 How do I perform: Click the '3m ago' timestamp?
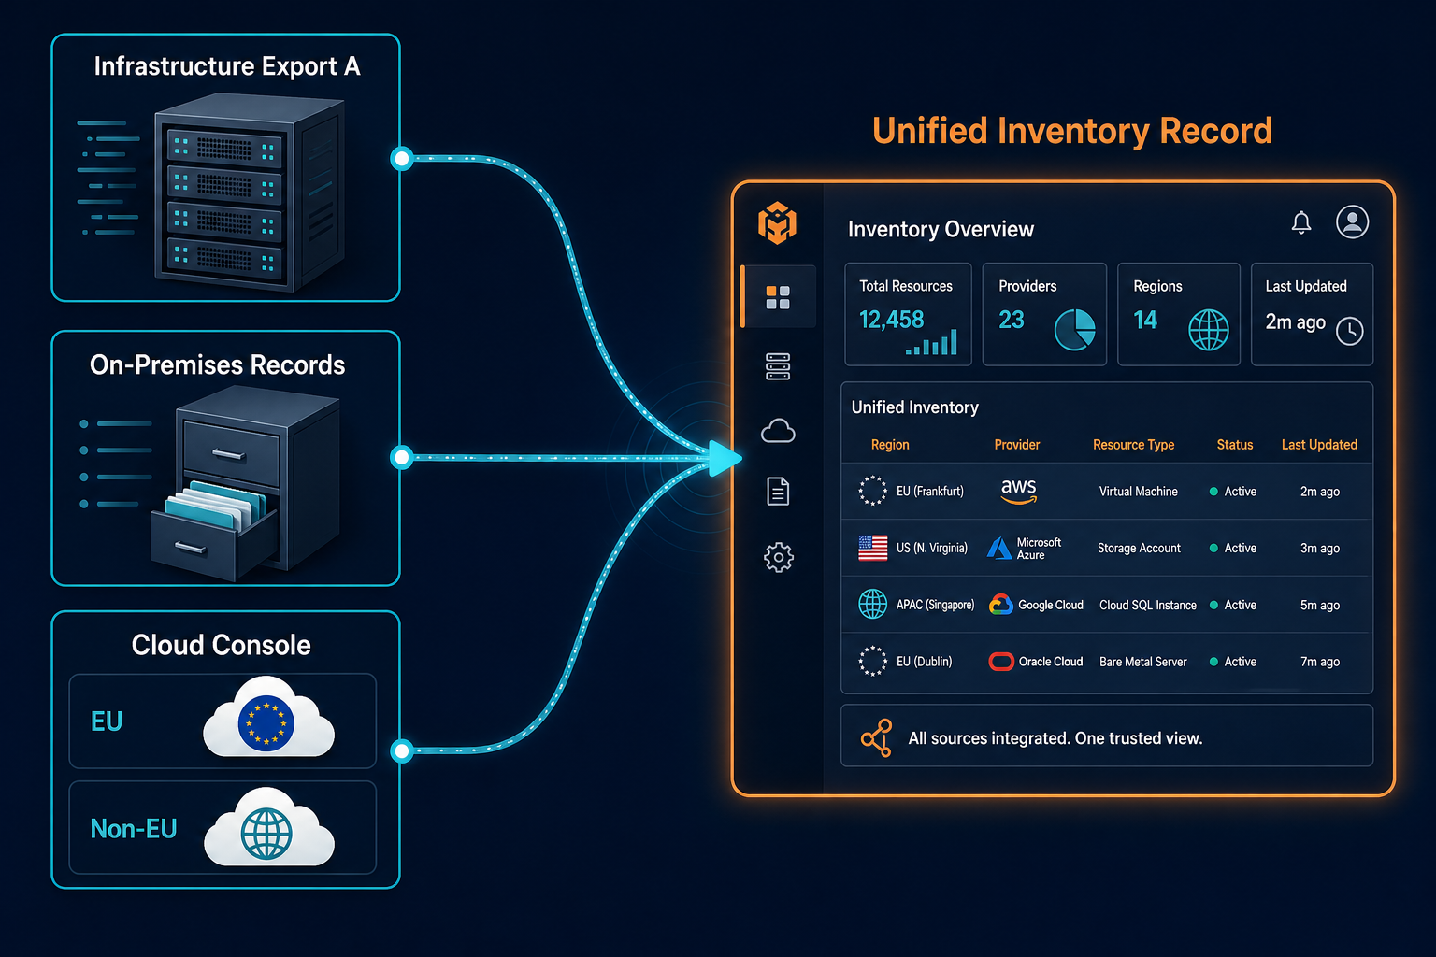click(x=1320, y=549)
